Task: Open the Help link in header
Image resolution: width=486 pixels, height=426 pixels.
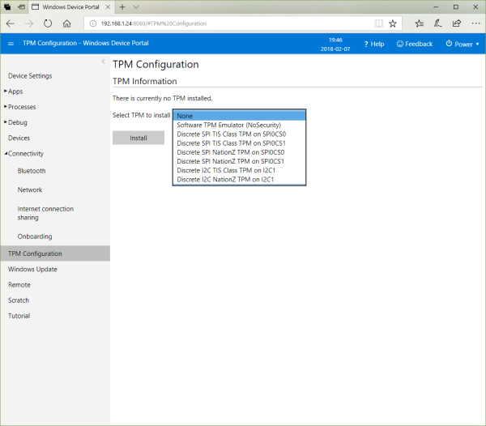Action: pyautogui.click(x=374, y=44)
